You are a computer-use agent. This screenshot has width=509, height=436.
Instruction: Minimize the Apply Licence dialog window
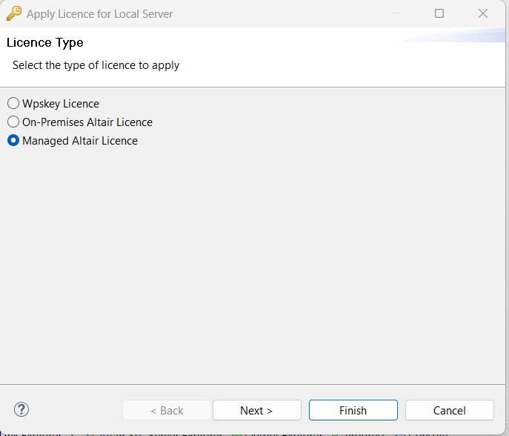click(396, 13)
